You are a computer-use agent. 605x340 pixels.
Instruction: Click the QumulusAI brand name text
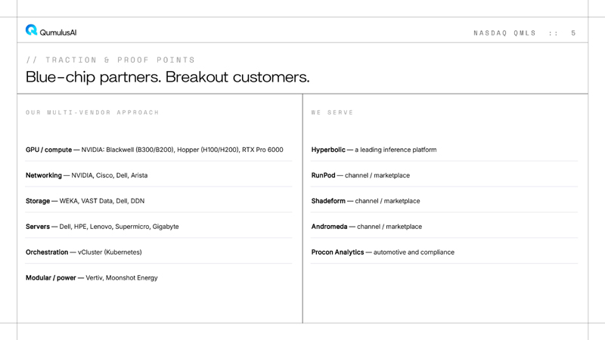[58, 32]
